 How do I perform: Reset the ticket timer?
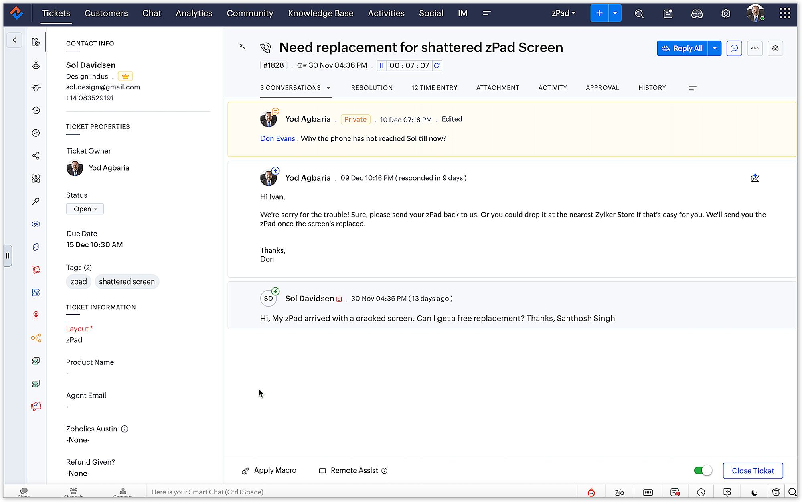[x=437, y=65]
